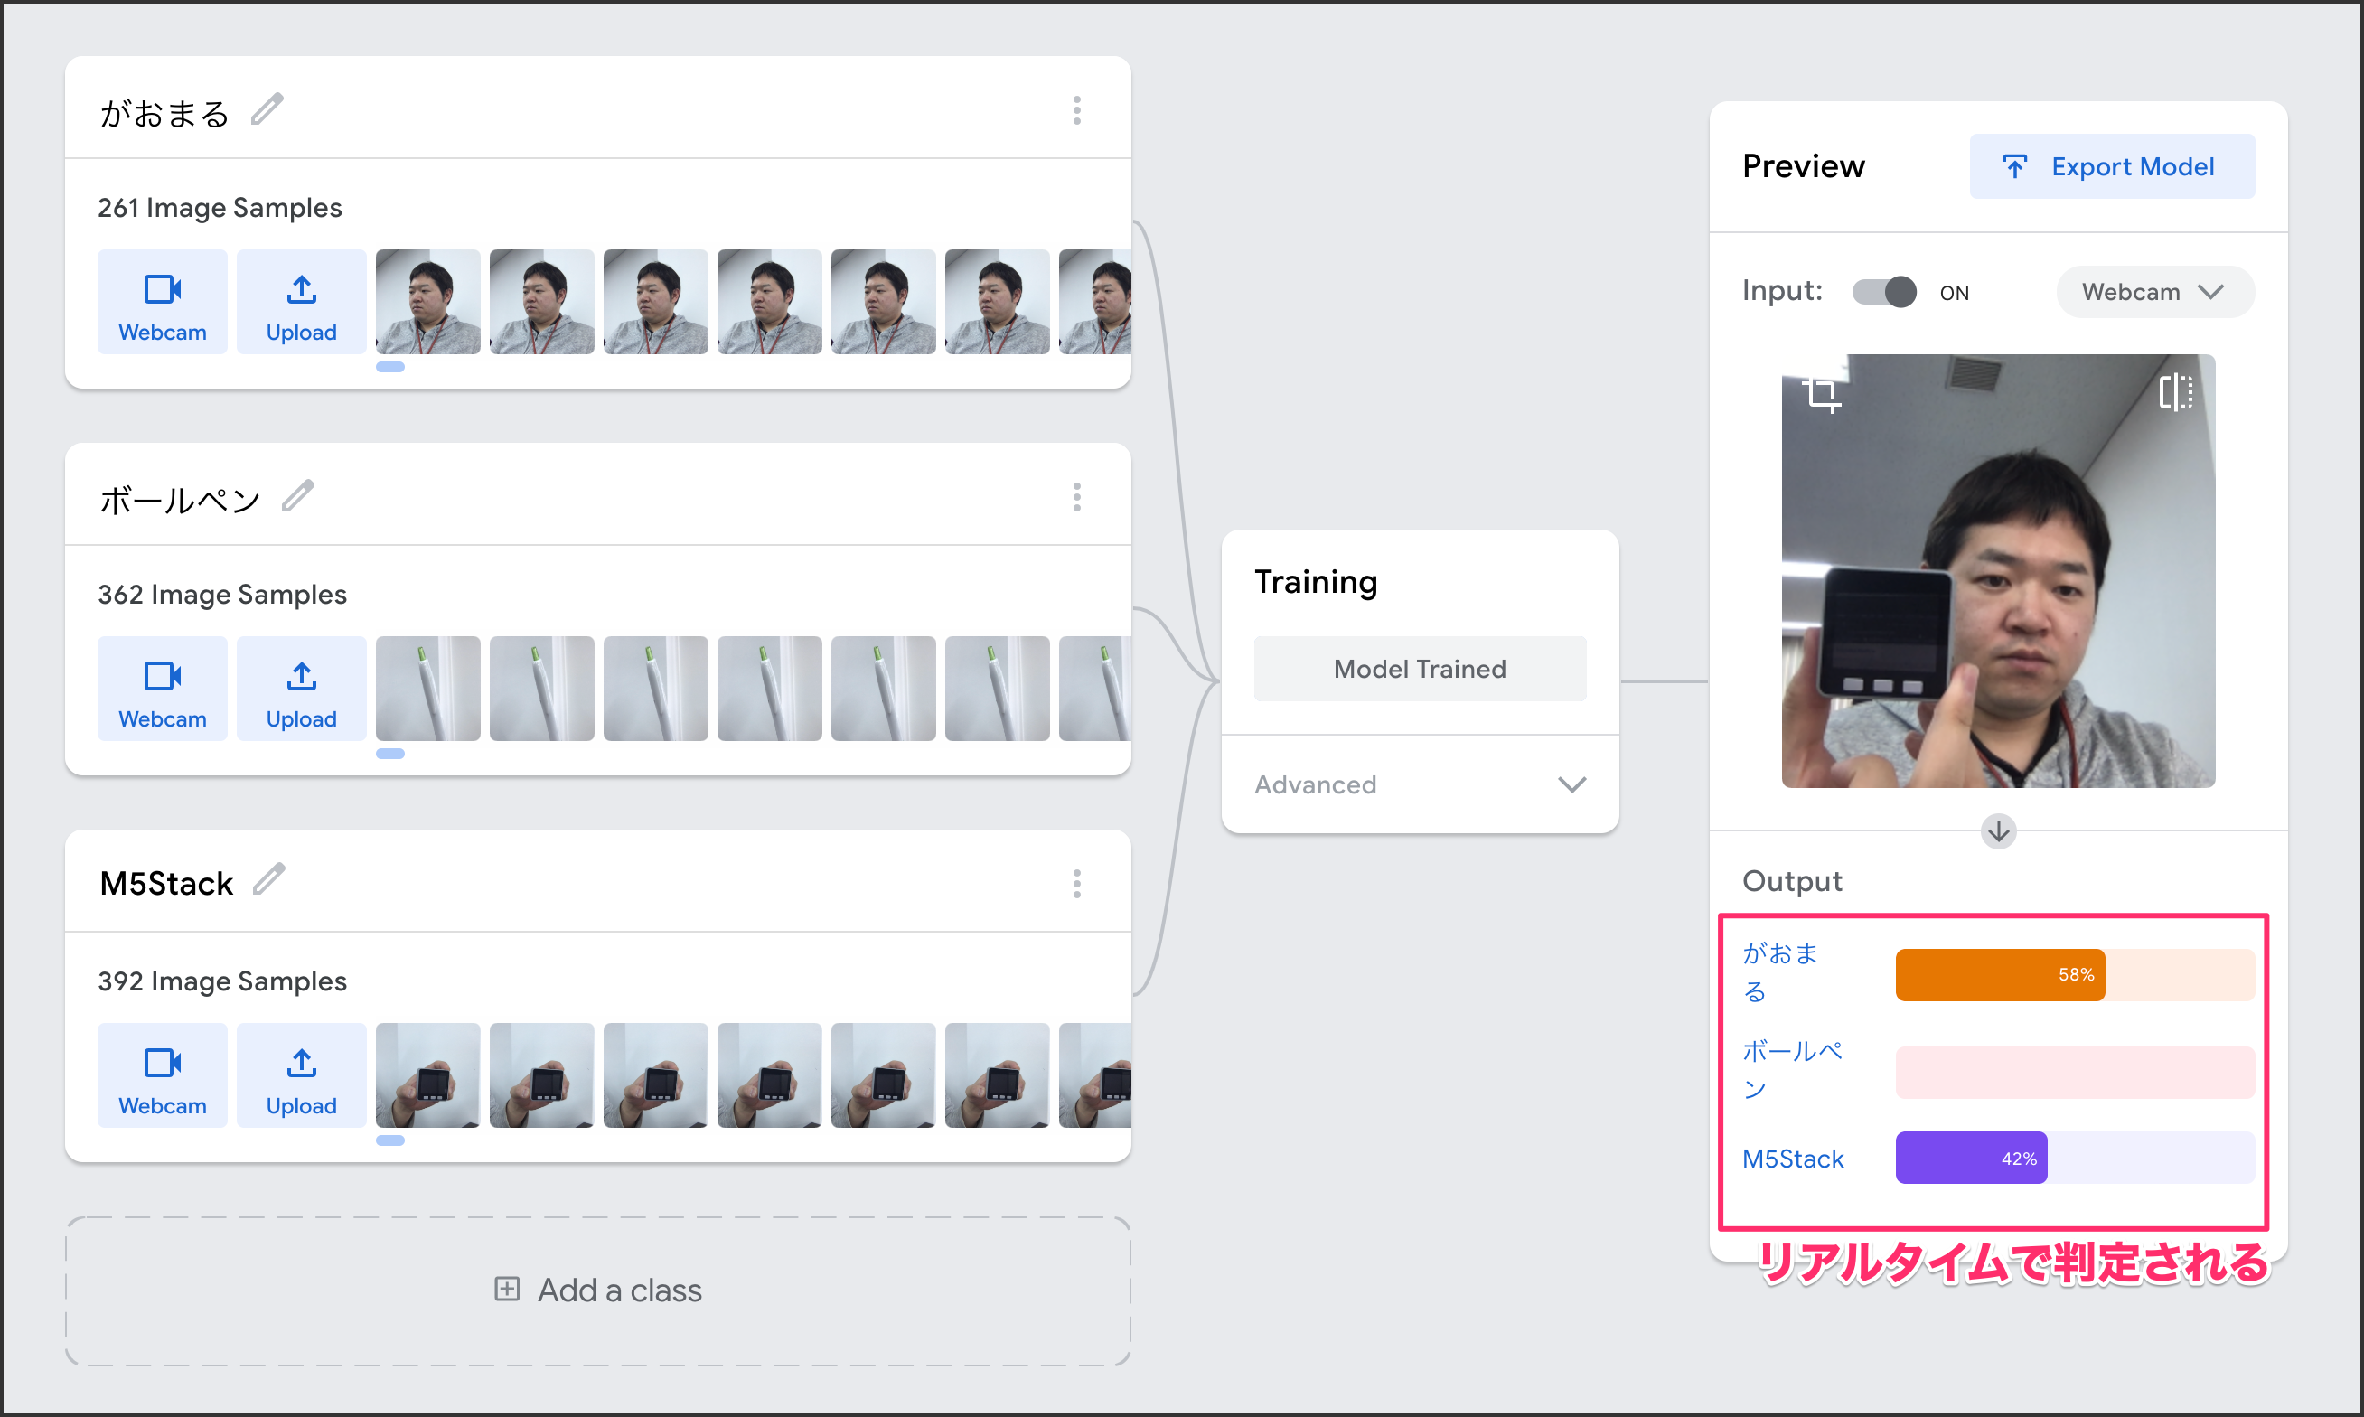
Task: Open three-dot menu for がおまる class
Action: click(x=1077, y=111)
